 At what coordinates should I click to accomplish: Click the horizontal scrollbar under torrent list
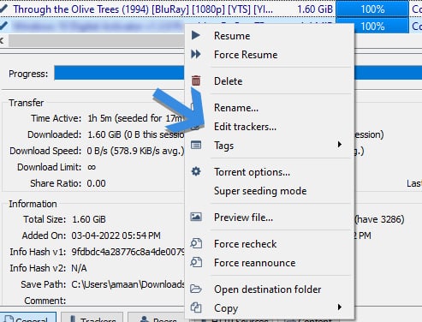pos(97,40)
